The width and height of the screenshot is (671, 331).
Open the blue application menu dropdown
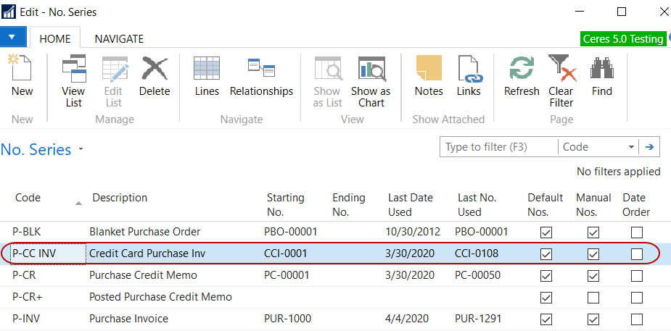click(x=13, y=38)
